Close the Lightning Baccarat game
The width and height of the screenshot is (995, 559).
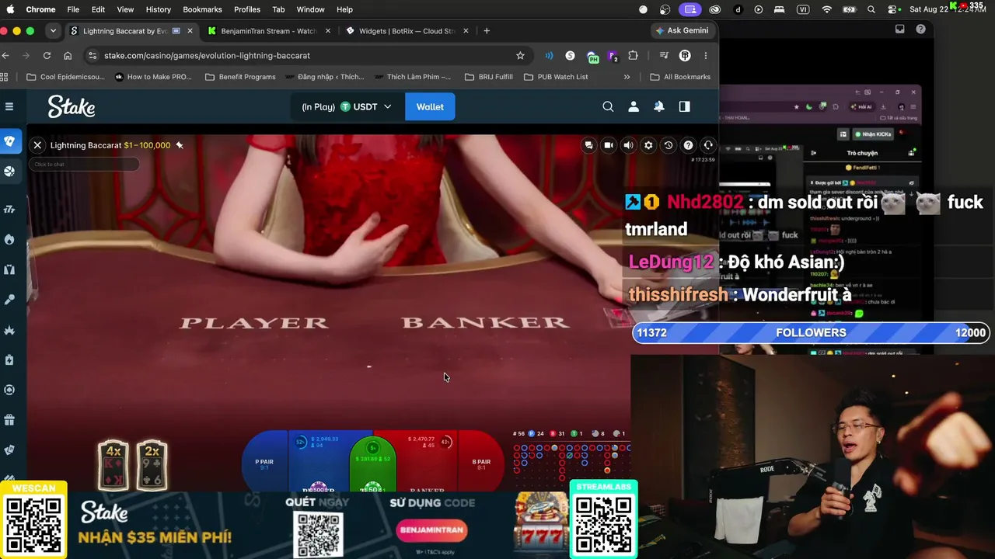click(37, 145)
